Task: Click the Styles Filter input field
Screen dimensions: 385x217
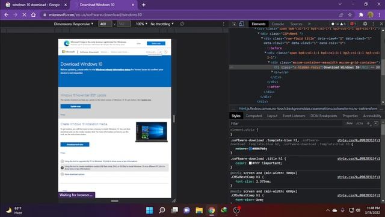Action: click(x=286, y=123)
